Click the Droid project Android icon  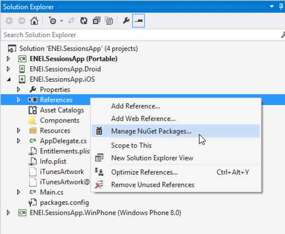[22, 69]
